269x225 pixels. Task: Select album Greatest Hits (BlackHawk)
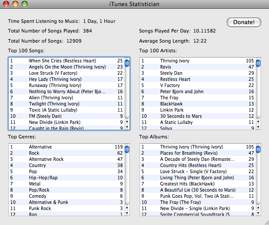198,184
